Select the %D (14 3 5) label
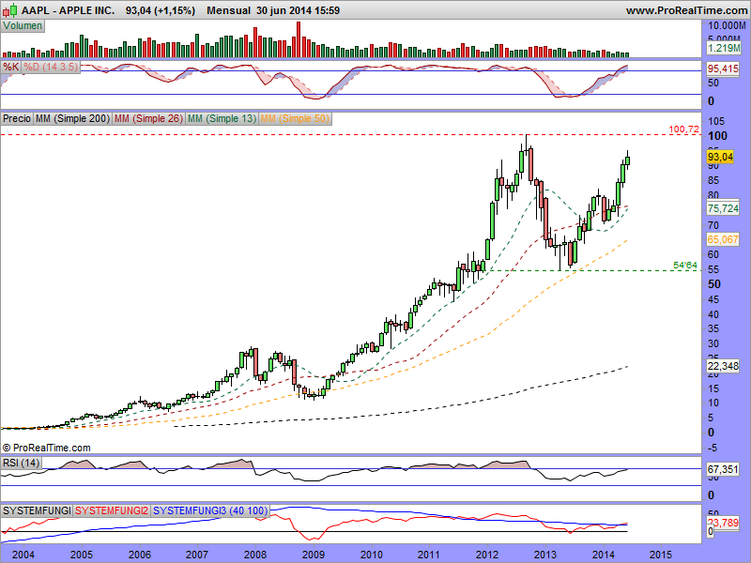 tap(51, 67)
